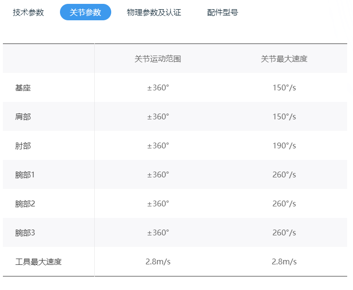Select the 腕部2 row label
This screenshot has width=353, height=290.
[x=25, y=204]
